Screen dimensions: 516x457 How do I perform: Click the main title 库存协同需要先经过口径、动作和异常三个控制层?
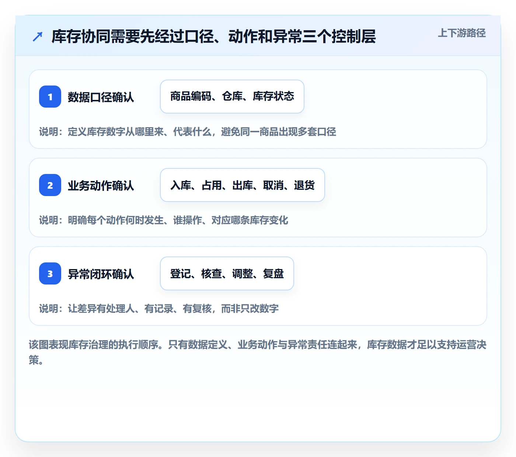point(214,36)
